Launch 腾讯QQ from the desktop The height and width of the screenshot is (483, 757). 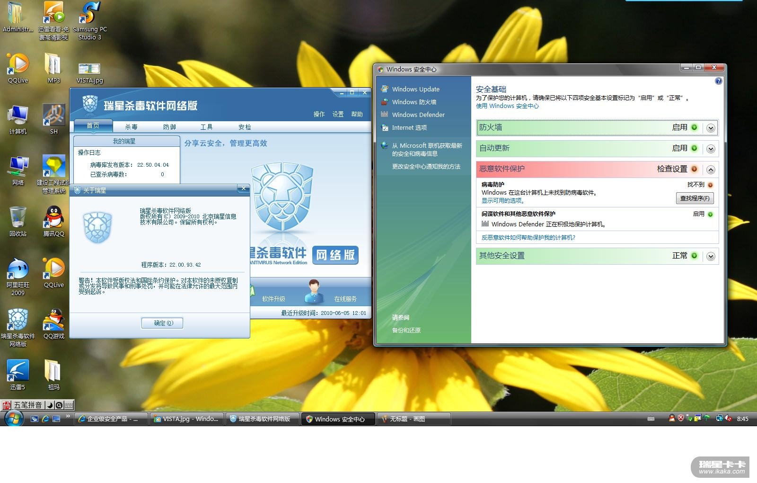pos(53,221)
